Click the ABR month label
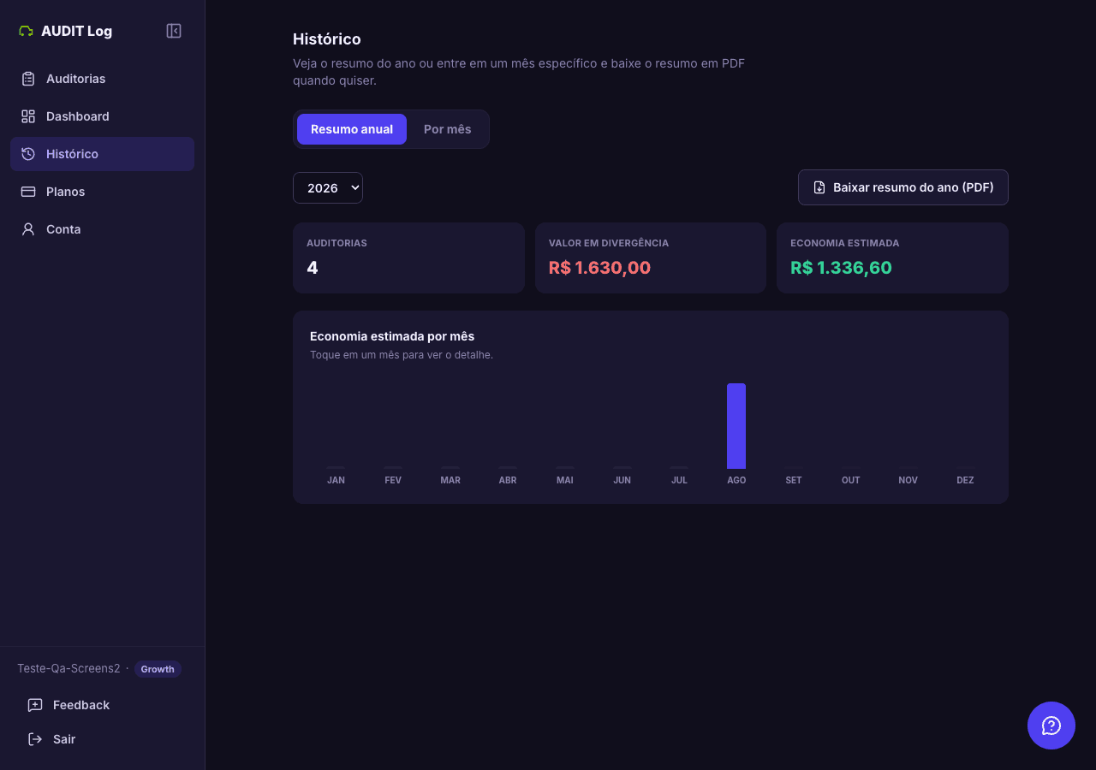 click(x=508, y=480)
